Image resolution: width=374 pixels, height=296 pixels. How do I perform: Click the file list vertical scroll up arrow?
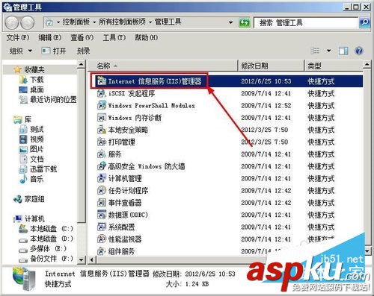pyautogui.click(x=367, y=65)
